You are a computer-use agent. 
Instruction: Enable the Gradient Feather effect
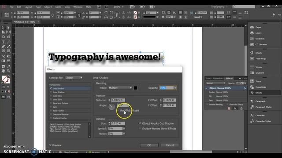coord(51,118)
